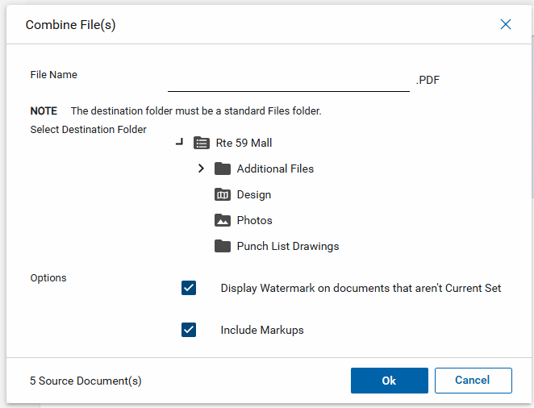Select the Rte 59 Mall label
Screen dimensions: 534x408
[244, 143]
